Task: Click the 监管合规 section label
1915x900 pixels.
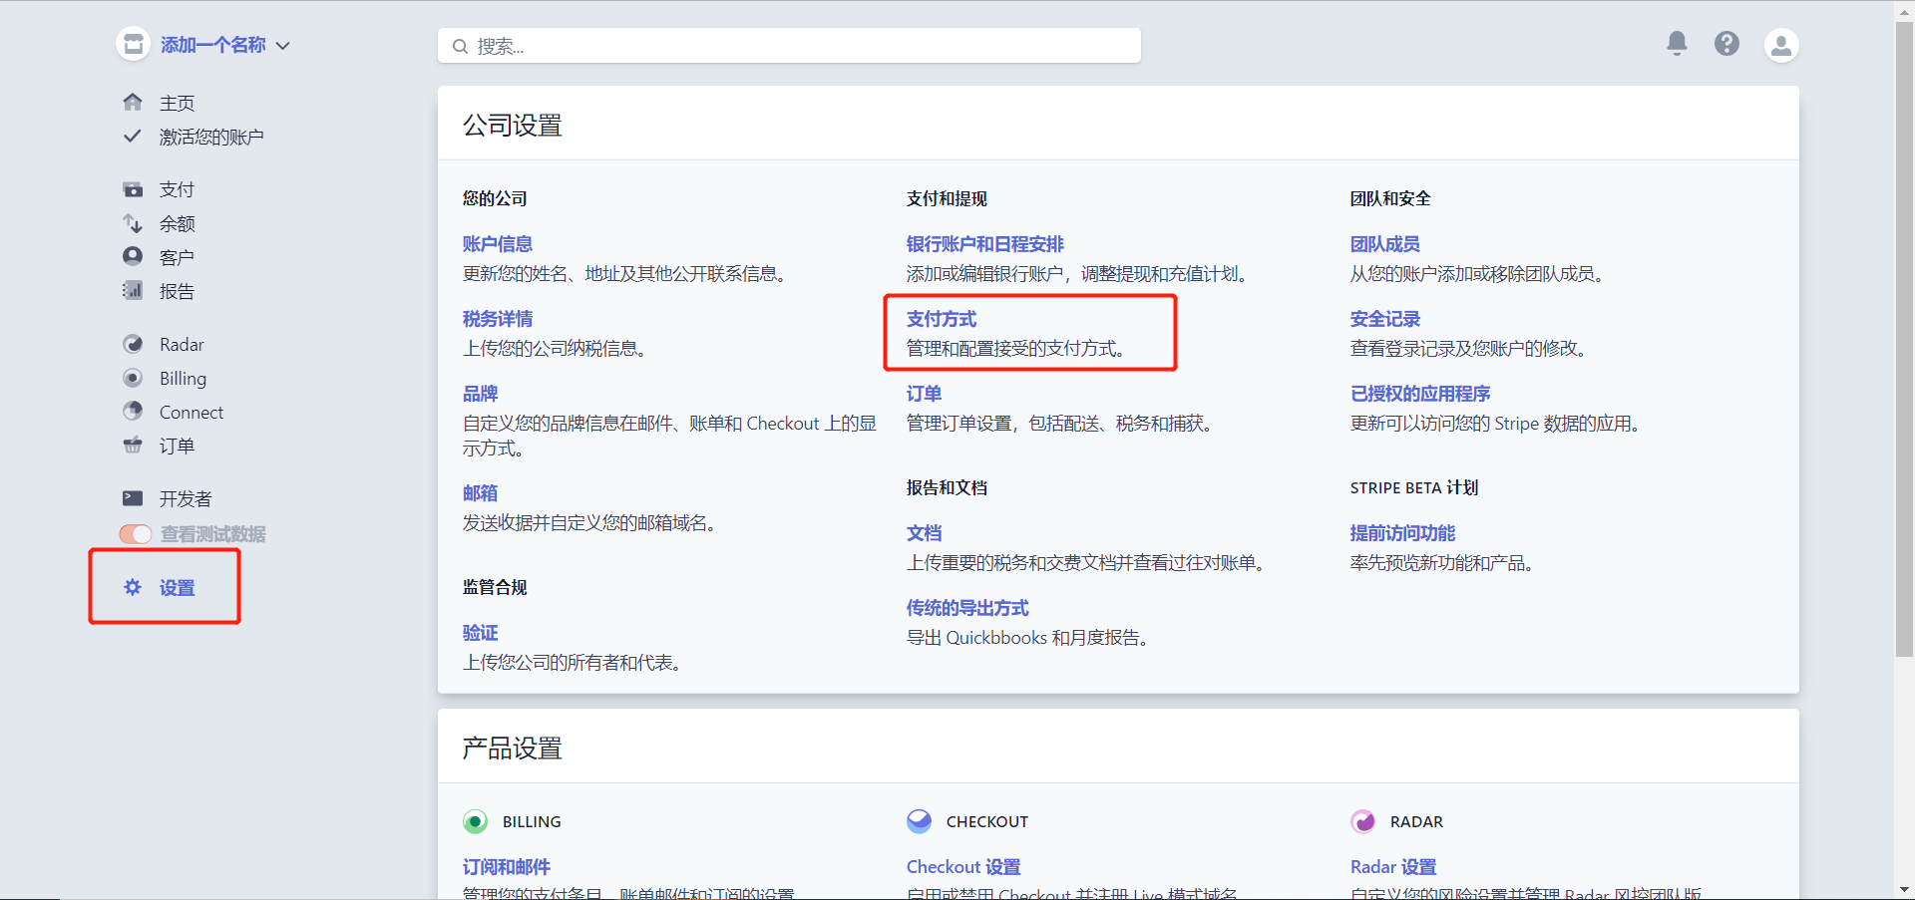Action: pyautogui.click(x=495, y=587)
